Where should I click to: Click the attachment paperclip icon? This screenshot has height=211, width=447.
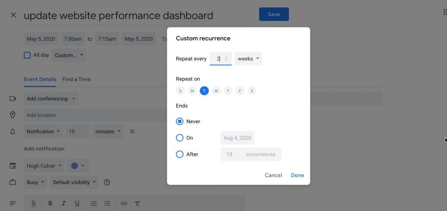click(33, 204)
